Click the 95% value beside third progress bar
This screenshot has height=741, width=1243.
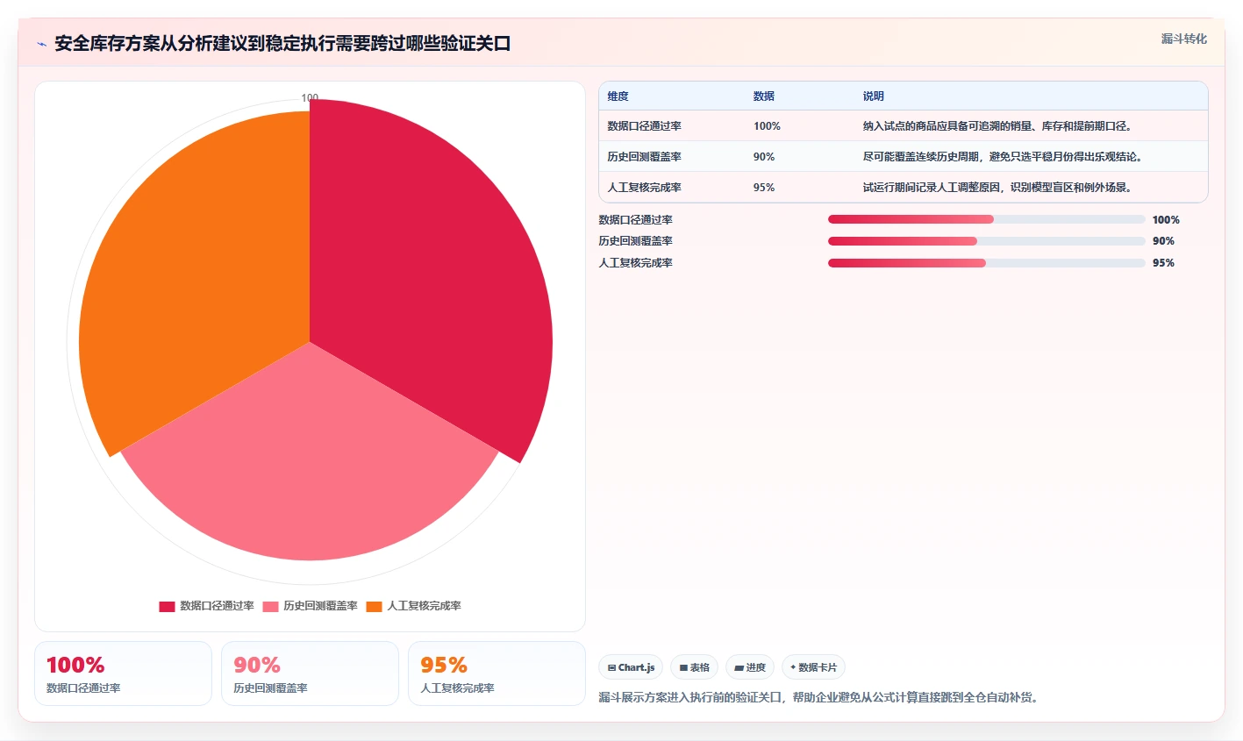(1163, 263)
